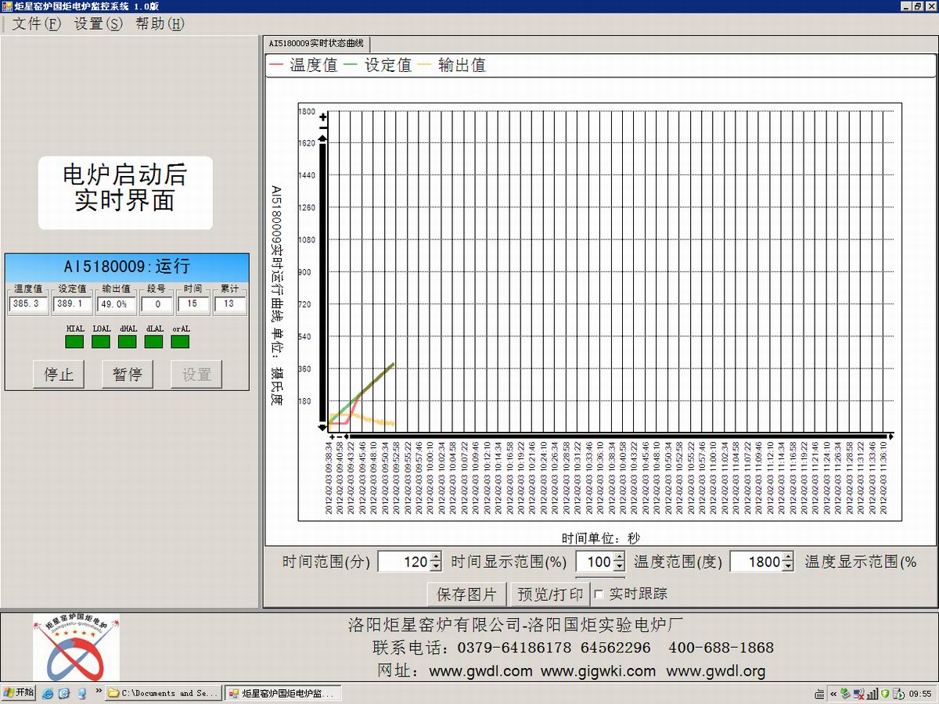This screenshot has height=704, width=939.
Task: Click the plus zoom icon on temperature axis
Action: pos(322,117)
